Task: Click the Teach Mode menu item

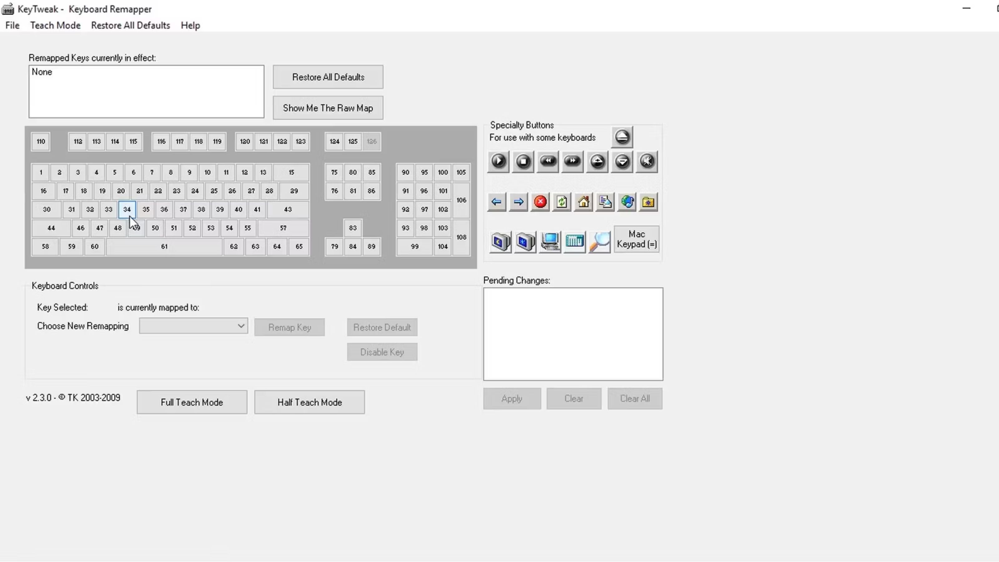Action: [x=55, y=25]
